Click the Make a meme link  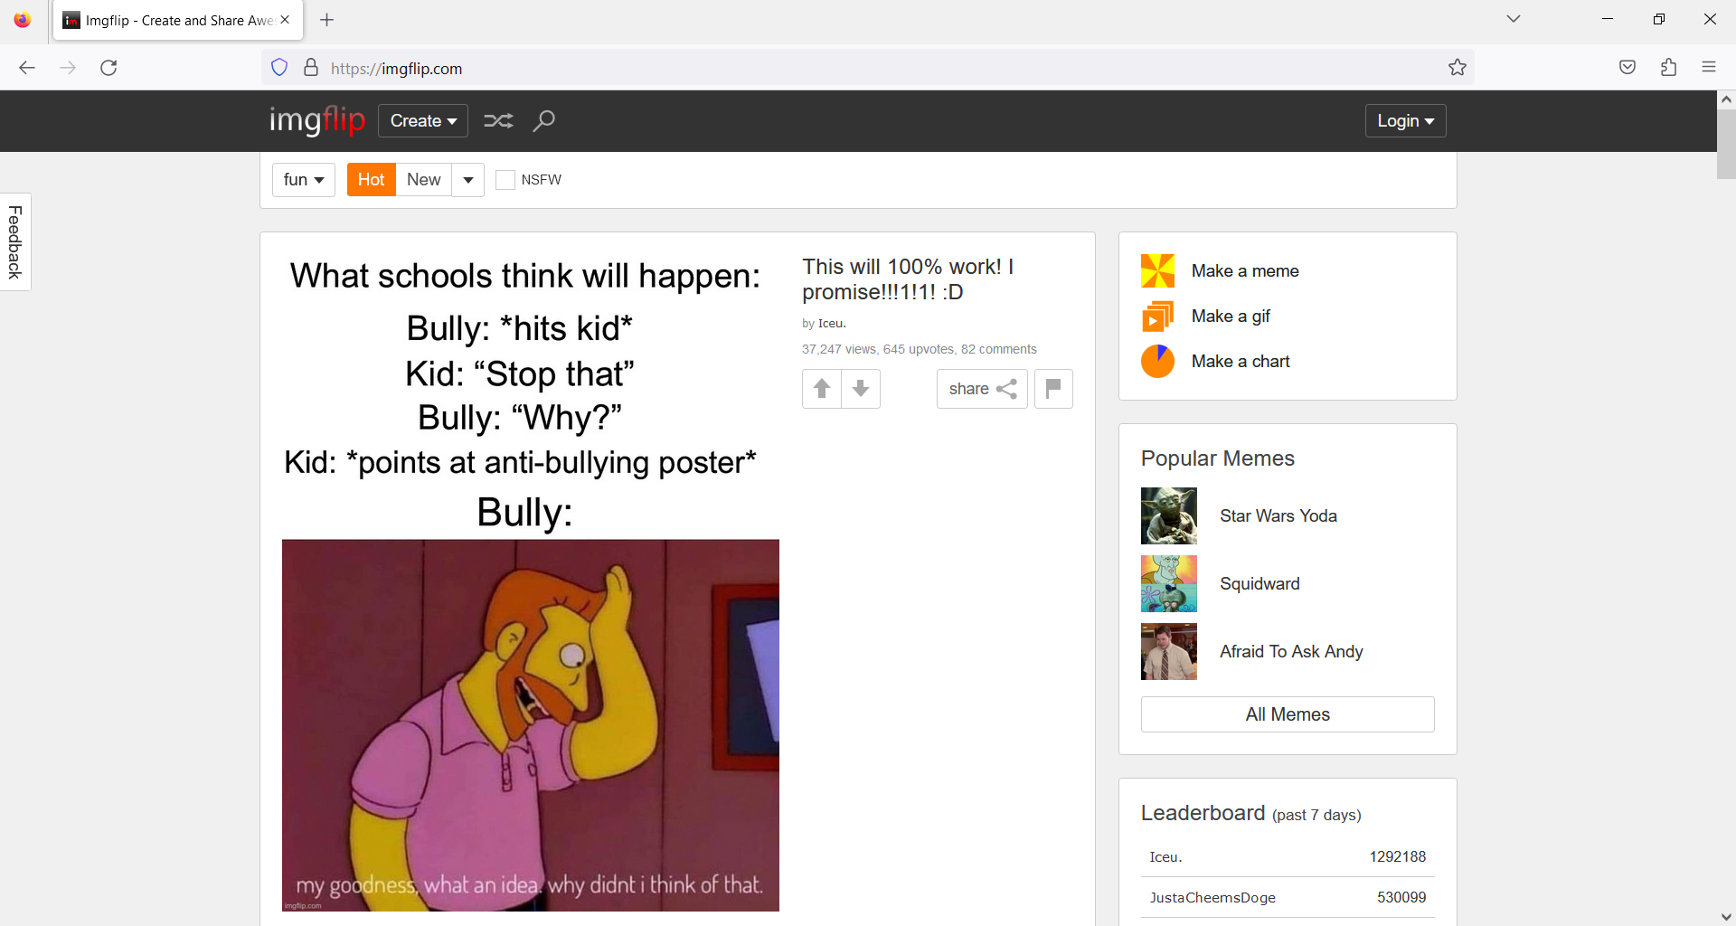[1245, 271]
